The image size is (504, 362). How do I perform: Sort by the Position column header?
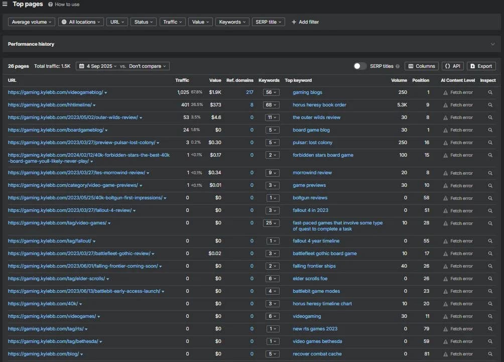click(421, 80)
